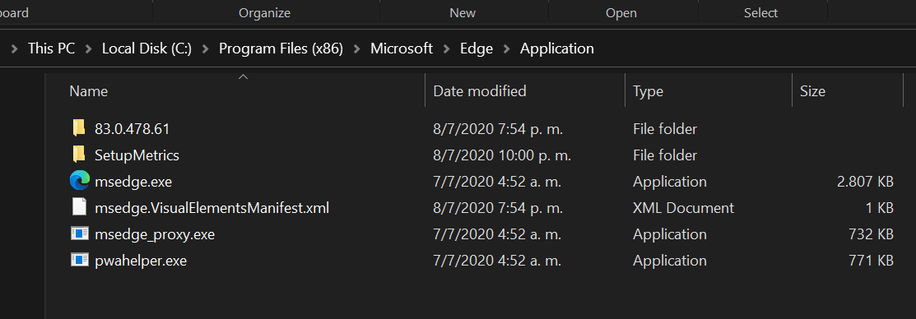Viewport: 916px width, 319px height.
Task: Click the XML Document type cell
Action: coord(683,208)
